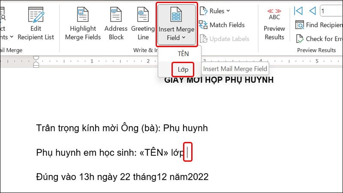Go to first record arrow
The height and width of the screenshot is (193, 343).
pos(298,11)
